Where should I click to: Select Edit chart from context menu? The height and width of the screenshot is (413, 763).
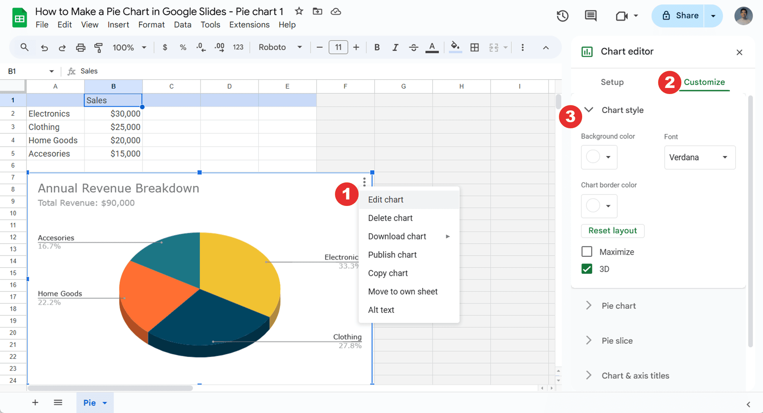click(x=386, y=199)
